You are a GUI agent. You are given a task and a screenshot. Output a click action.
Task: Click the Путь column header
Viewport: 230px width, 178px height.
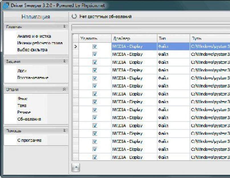tap(210, 38)
